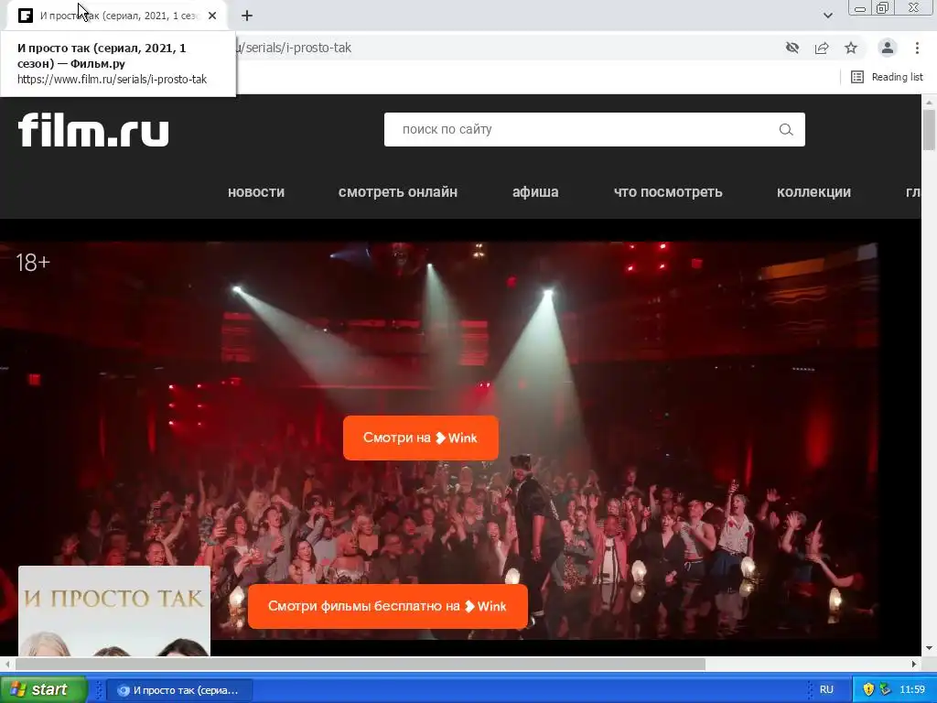Select the Chrome taskbar item "И просто так"
Screen dimensions: 937x703
(x=178, y=690)
